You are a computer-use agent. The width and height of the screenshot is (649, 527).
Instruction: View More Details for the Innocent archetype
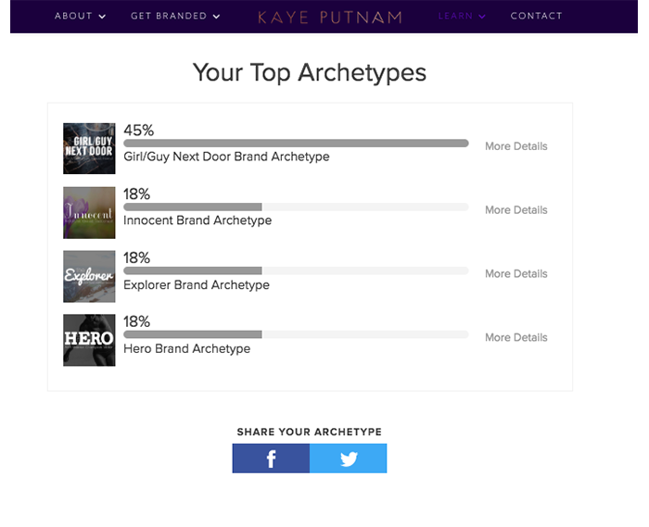[x=516, y=210]
